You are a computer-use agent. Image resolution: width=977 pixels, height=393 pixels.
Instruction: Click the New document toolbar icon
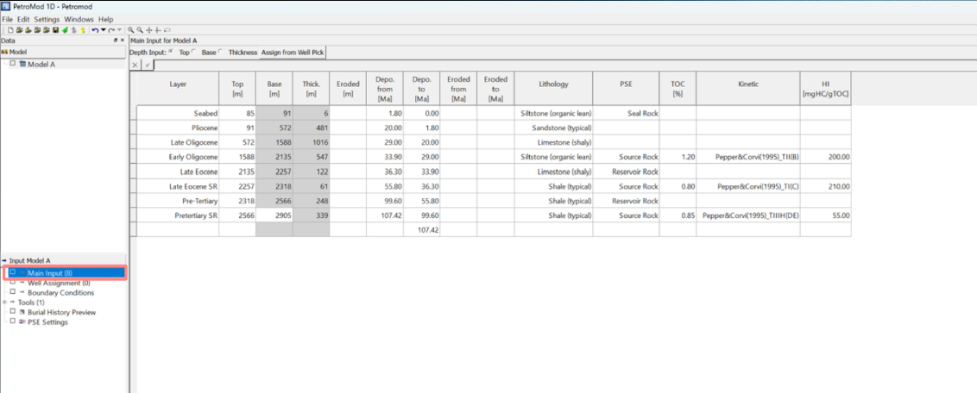point(10,30)
